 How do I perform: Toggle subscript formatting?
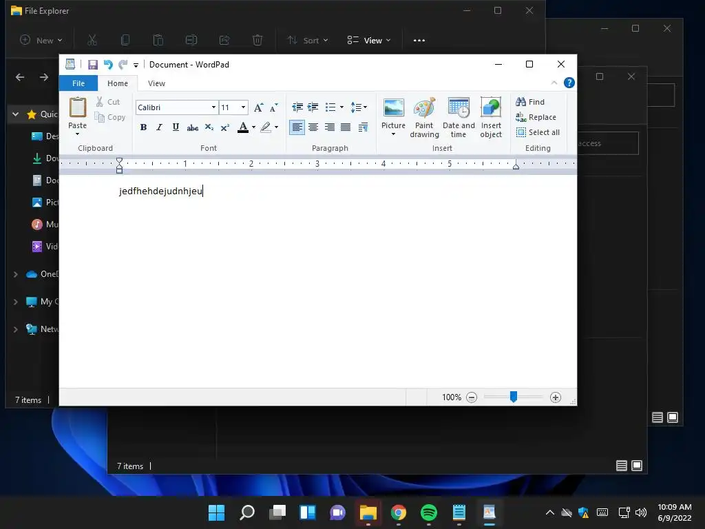pyautogui.click(x=209, y=127)
